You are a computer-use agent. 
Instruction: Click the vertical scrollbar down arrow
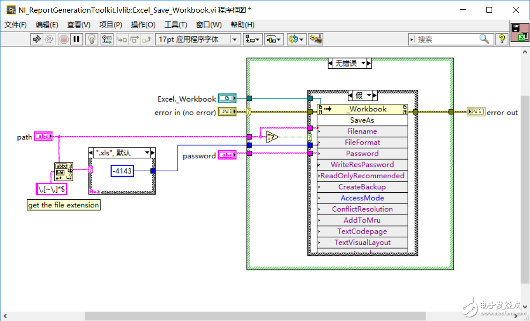(x=525, y=306)
